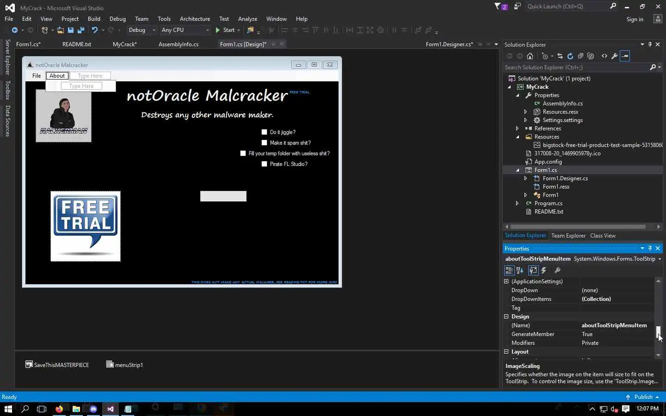666x416 pixels.
Task: Click the Properties panel vertical scrollbar thumb
Action: pos(659,332)
